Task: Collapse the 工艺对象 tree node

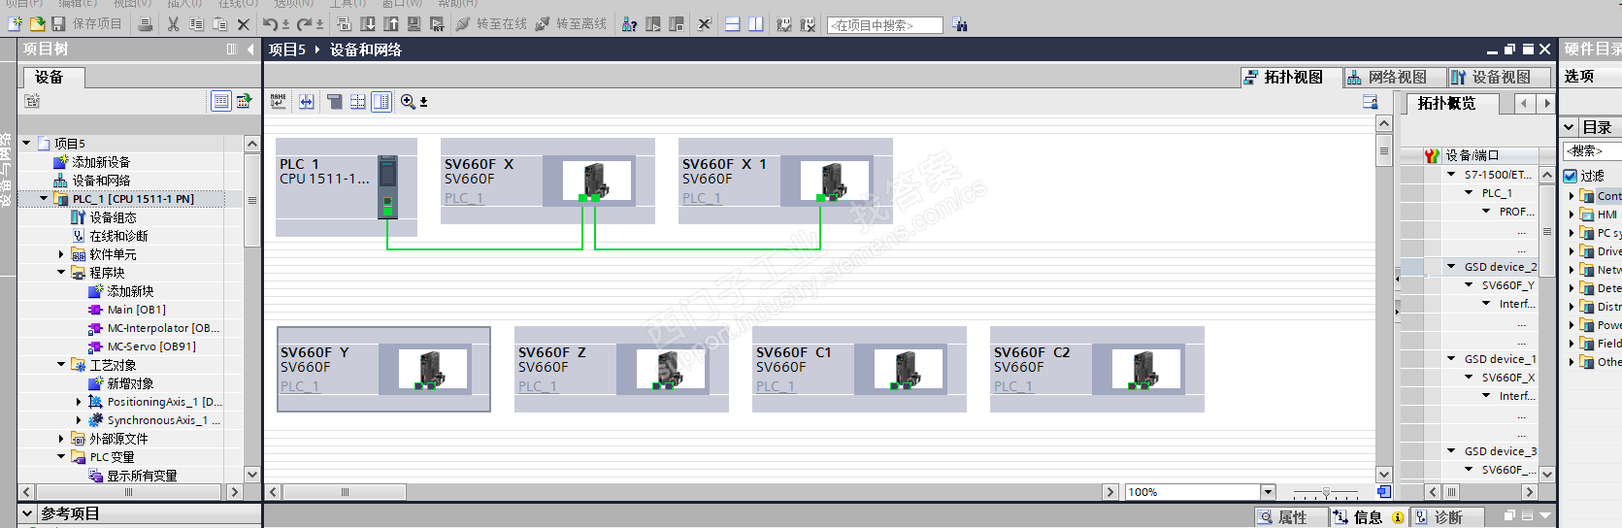Action: coord(61,365)
